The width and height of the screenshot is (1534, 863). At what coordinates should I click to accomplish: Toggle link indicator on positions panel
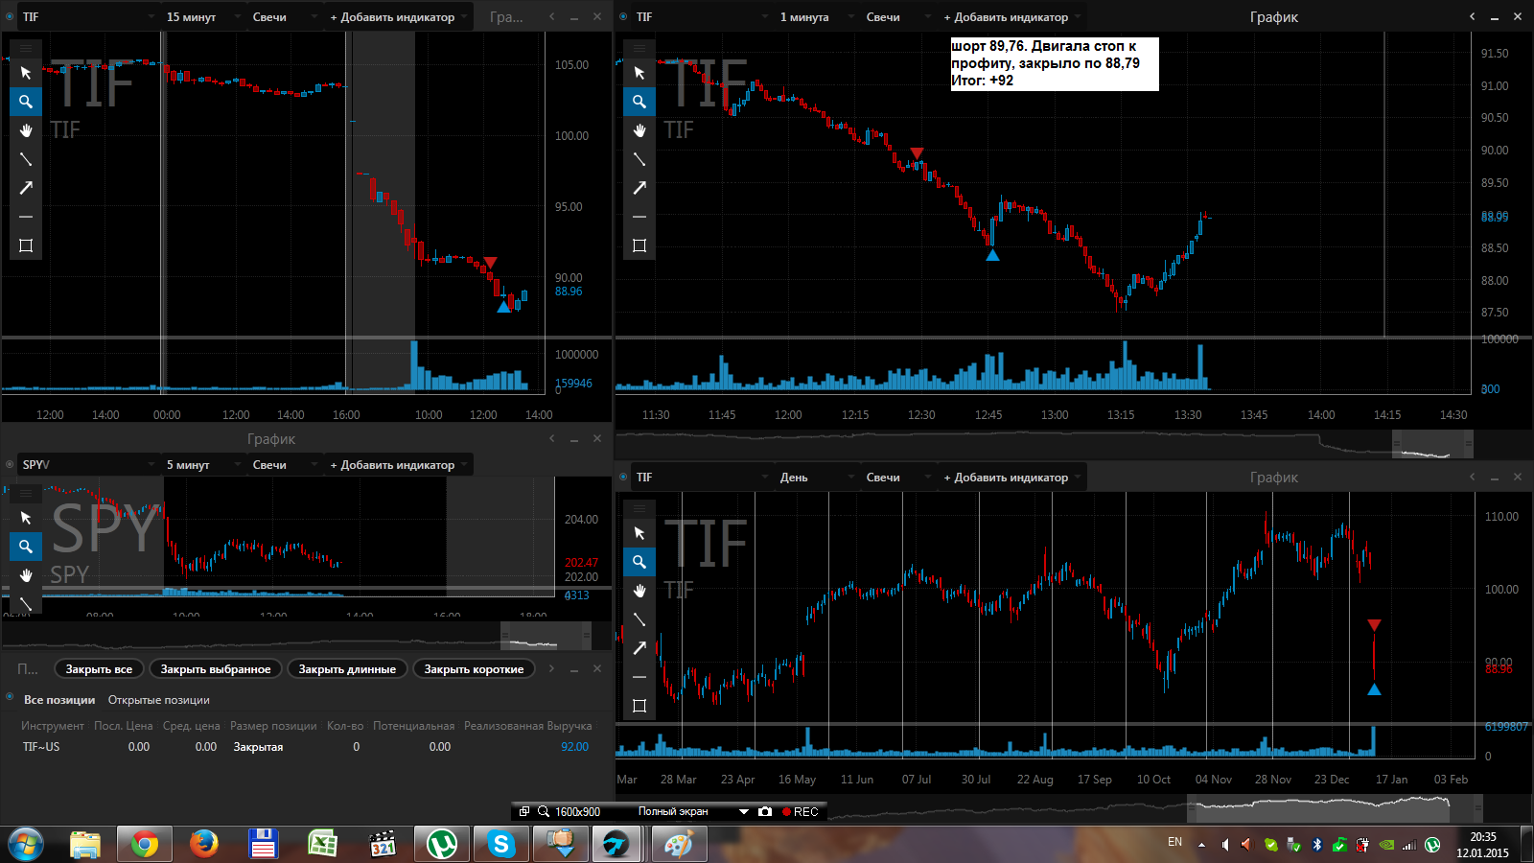[x=10, y=697]
